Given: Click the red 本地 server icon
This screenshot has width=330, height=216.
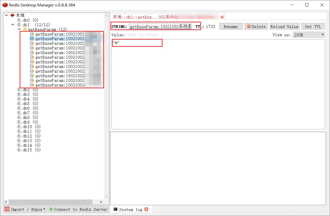Looking at the screenshot, I should (12, 15).
